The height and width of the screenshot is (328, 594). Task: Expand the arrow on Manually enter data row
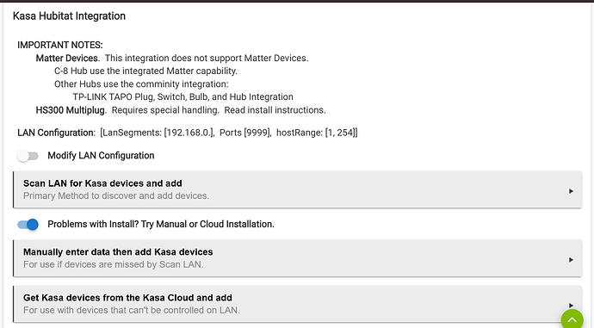click(x=571, y=260)
